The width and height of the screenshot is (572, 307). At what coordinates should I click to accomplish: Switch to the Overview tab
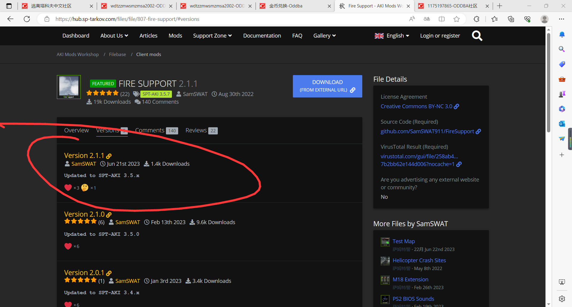tap(77, 131)
